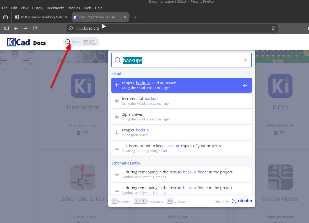Viewport: 309px width, 223px height.
Task: Open the 'Zip archives' search result
Action: coord(182,117)
